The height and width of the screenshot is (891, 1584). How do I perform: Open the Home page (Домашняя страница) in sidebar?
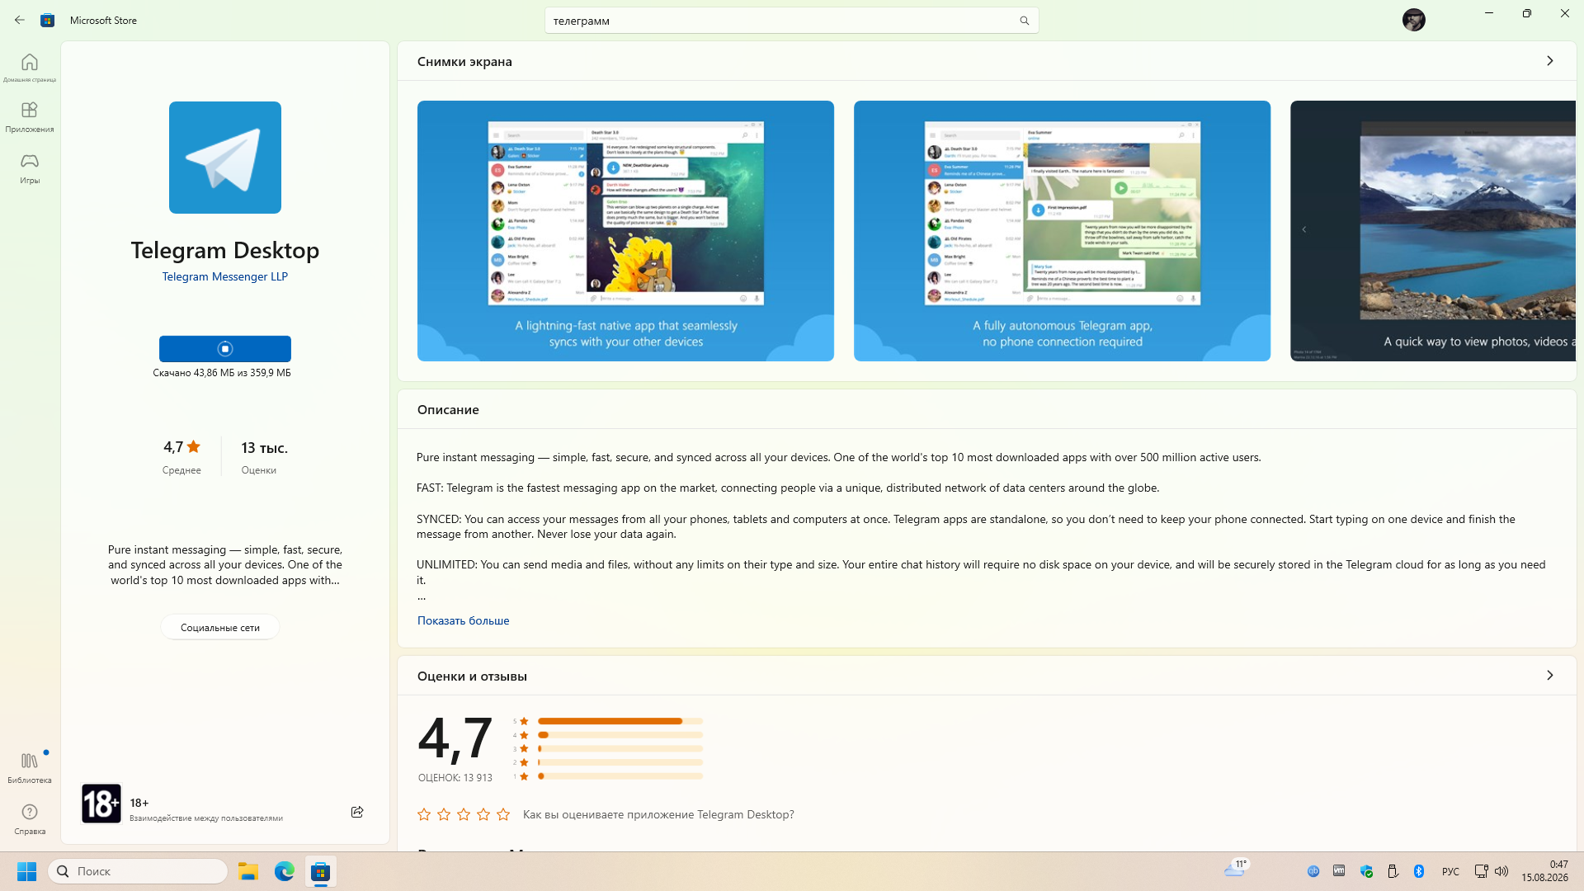(x=30, y=68)
